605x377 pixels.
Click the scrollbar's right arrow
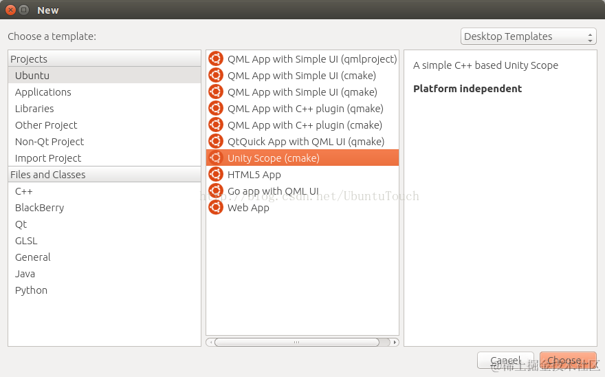395,342
